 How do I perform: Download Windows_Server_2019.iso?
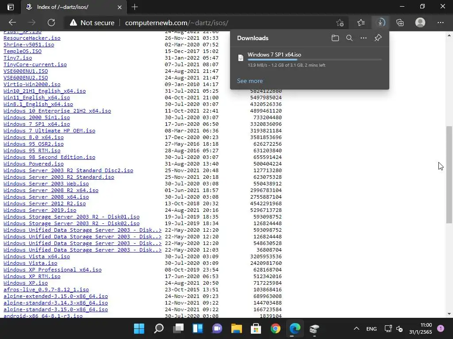coord(40,210)
